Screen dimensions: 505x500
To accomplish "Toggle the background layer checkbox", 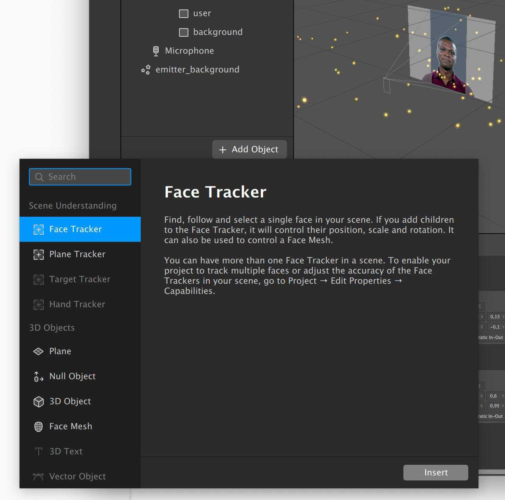I will pos(184,32).
